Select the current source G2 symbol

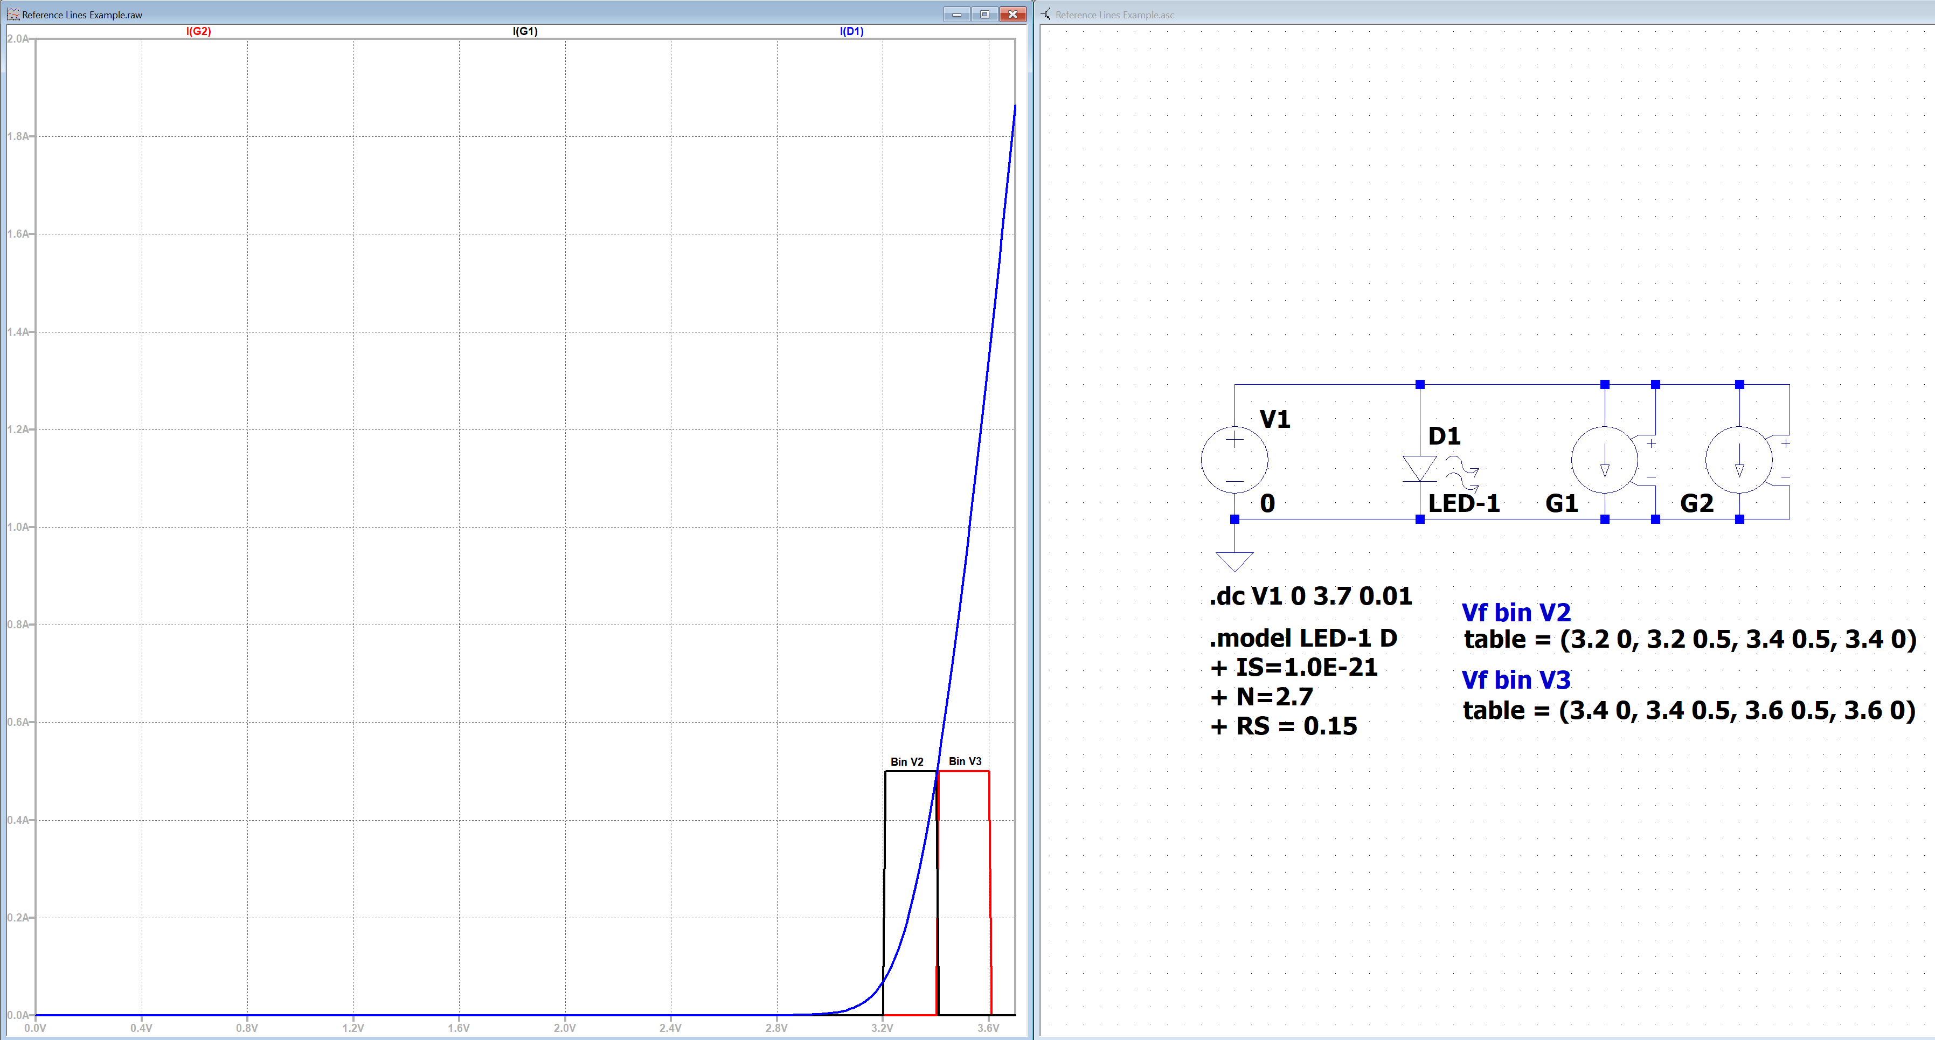[x=1740, y=460]
